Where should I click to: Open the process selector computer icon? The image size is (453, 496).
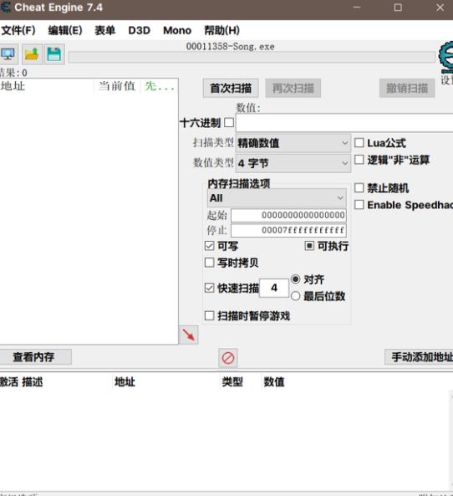(x=8, y=54)
